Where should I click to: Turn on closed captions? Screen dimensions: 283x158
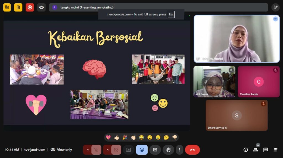(x=155, y=150)
